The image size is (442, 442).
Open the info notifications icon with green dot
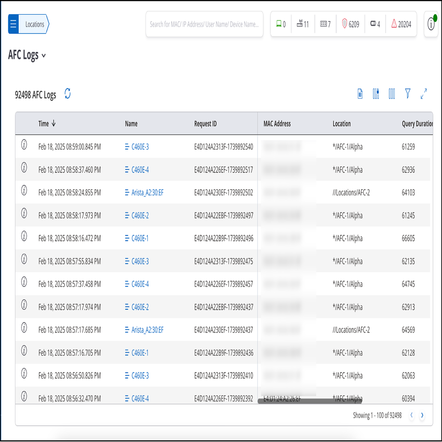click(431, 25)
